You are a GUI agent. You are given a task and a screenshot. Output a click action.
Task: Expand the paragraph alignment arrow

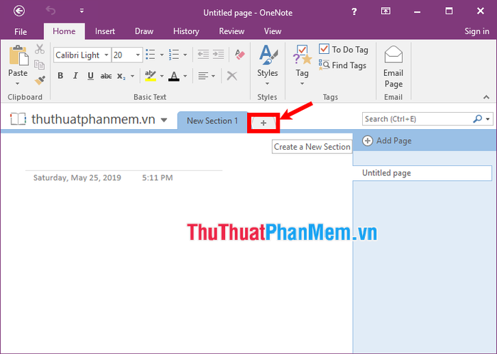[x=213, y=76]
